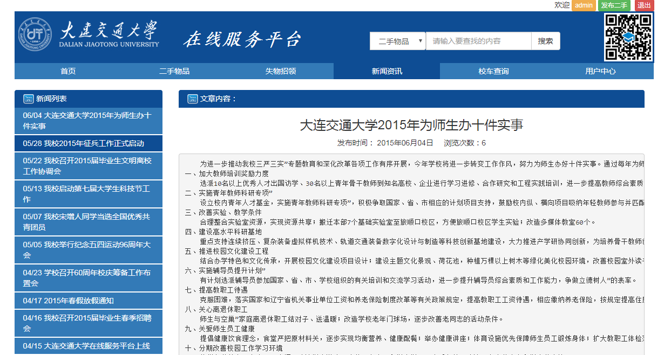671x355 pixels.
Task: Click article line 四、建设高水平科研基地
Action: 222,232
